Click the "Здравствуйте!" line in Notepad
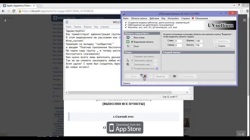This screenshot has height=140, width=250. (75, 31)
